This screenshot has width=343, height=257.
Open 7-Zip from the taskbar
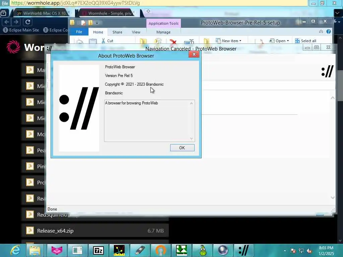[98, 250]
